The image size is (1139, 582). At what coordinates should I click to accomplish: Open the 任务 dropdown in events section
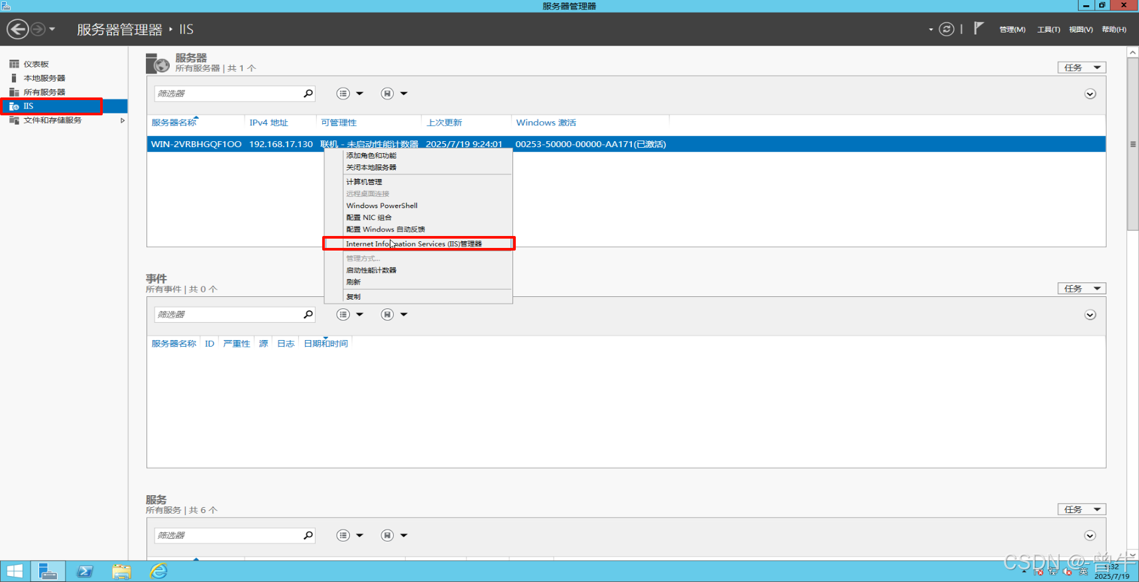tap(1081, 288)
